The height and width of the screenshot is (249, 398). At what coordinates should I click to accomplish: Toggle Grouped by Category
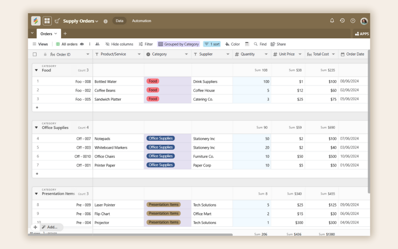pyautogui.click(x=179, y=44)
